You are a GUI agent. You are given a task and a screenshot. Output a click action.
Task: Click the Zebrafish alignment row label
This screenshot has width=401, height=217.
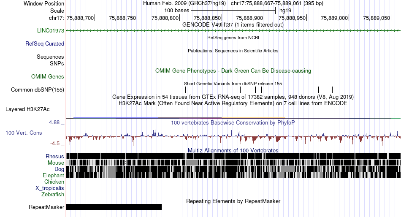pos(53,195)
